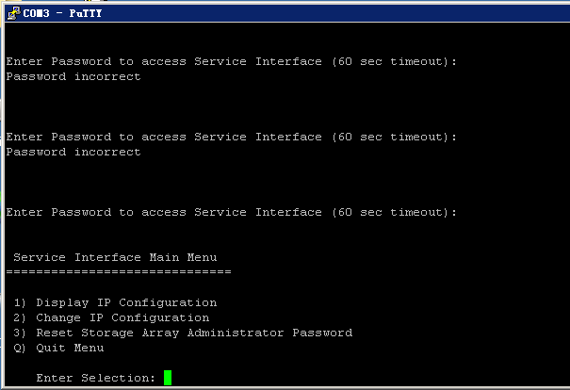Viewport: 570px width, 390px height.
Task: Click the Service Interface Main Menu heading
Action: point(115,257)
